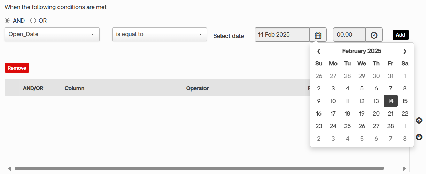The image size is (426, 174).
Task: Click left arrow of horizontal scrollbar
Action: [10, 168]
